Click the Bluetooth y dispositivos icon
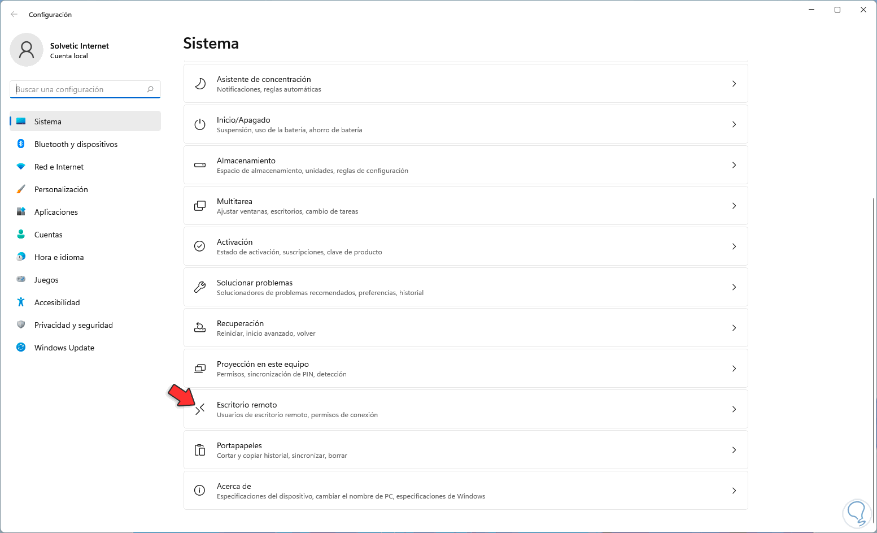 (21, 144)
